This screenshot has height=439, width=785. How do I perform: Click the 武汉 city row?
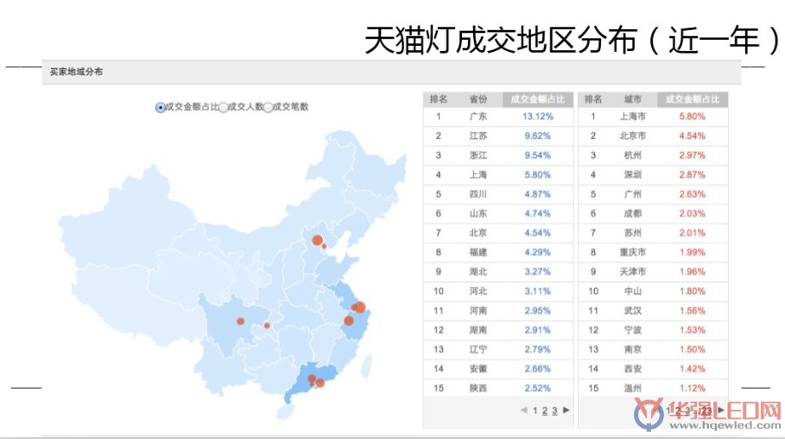coord(653,310)
